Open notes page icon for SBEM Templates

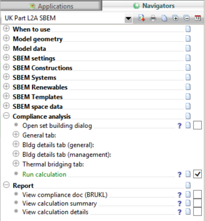coord(188,96)
